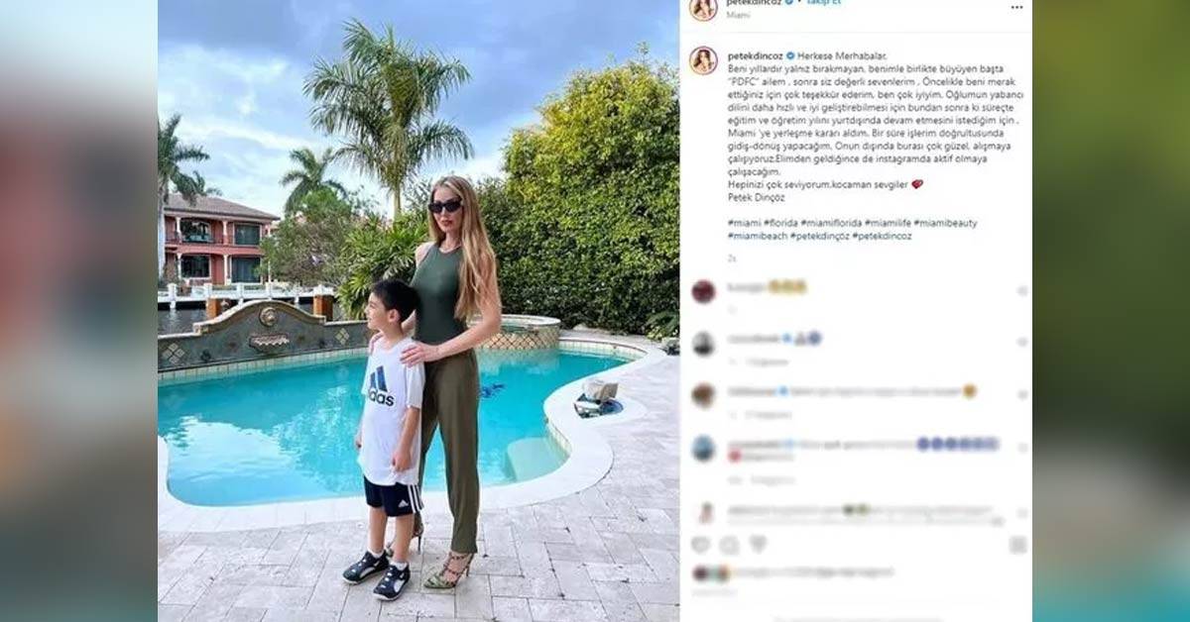Open the #miamiflorida hashtag

[830, 223]
